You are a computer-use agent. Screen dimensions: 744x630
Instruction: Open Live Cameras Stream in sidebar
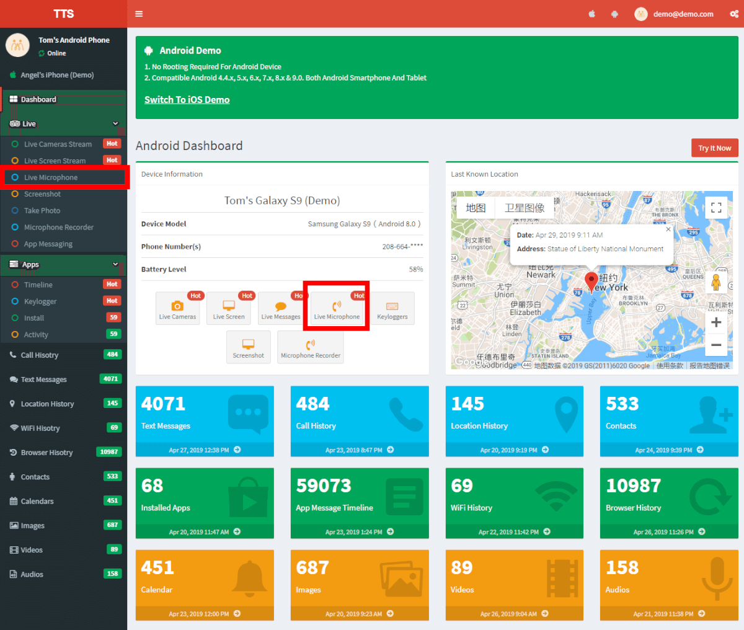pos(64,144)
